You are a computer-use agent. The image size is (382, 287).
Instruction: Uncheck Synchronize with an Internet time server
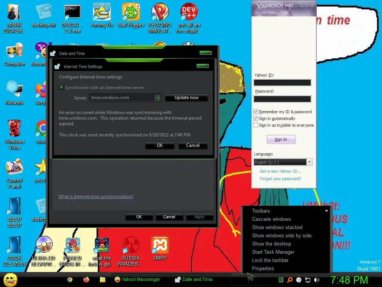coord(62,87)
